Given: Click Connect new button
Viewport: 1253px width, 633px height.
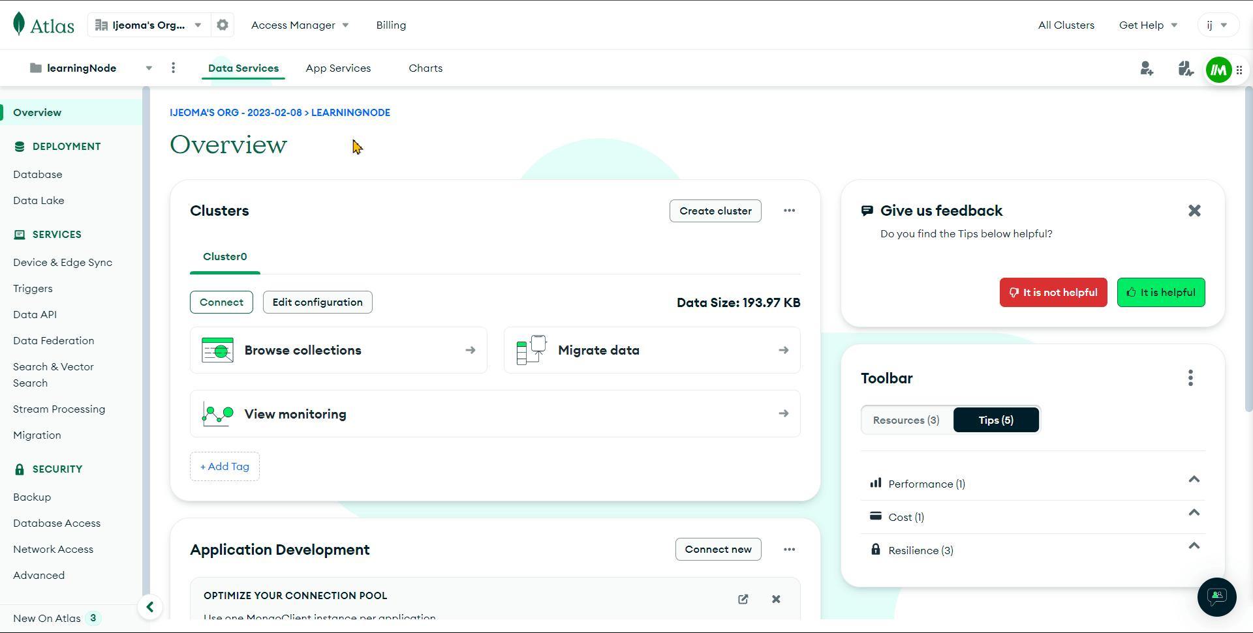Looking at the screenshot, I should coord(718,550).
